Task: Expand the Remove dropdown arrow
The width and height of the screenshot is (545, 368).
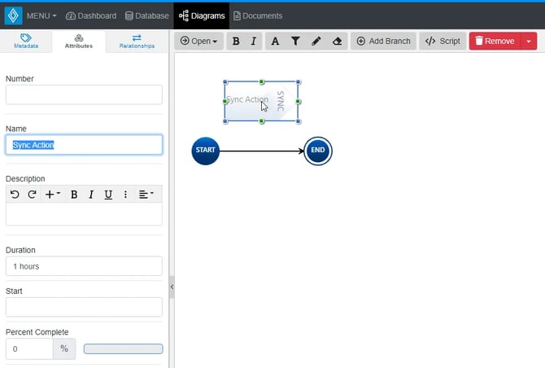Action: [529, 41]
